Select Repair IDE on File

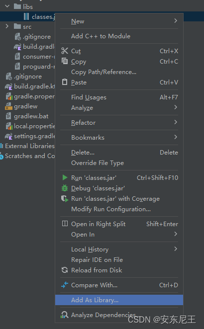[119, 260]
